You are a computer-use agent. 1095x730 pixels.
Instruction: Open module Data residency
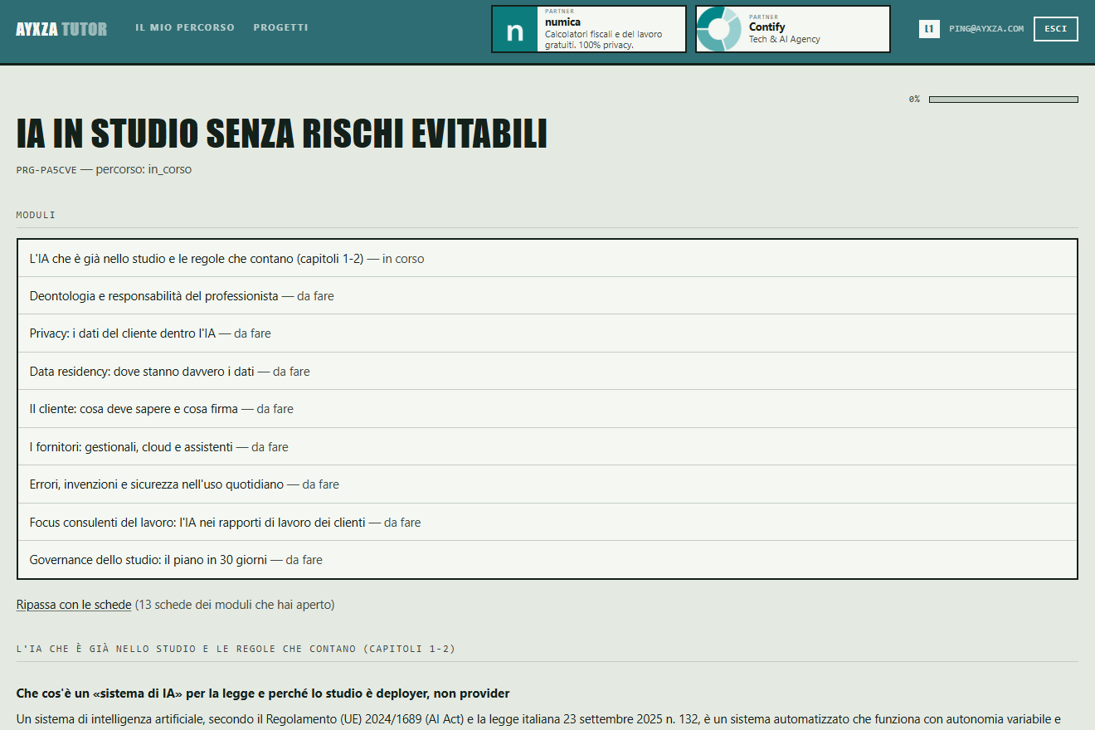click(547, 372)
